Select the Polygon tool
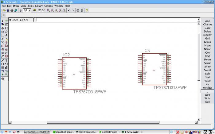This screenshot has height=134, width=215. click(6, 68)
